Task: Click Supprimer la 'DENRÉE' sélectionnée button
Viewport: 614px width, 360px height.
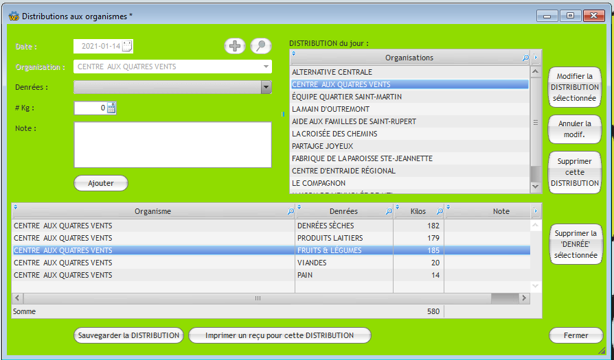Action: point(576,244)
